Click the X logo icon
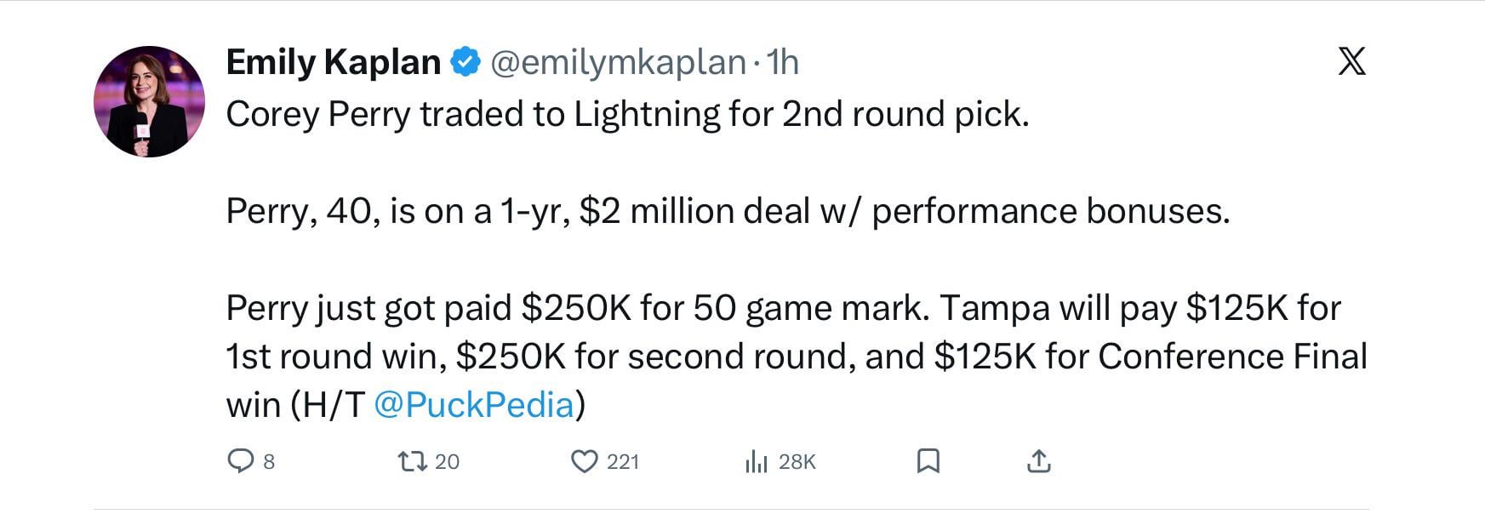1485x525 pixels. click(1351, 61)
